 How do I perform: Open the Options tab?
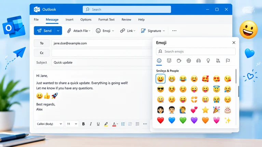click(86, 19)
